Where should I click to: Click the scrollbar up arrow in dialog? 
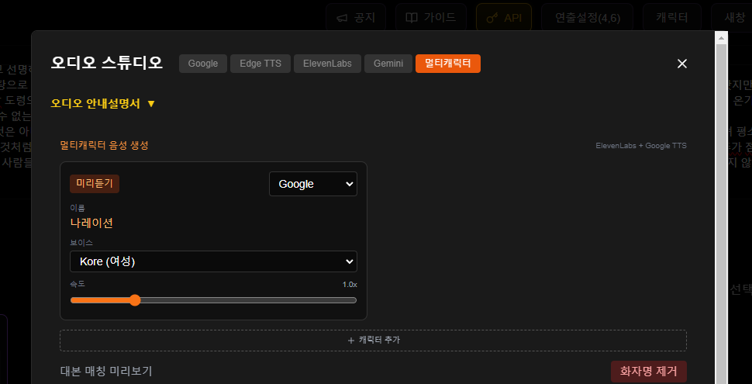coord(721,37)
